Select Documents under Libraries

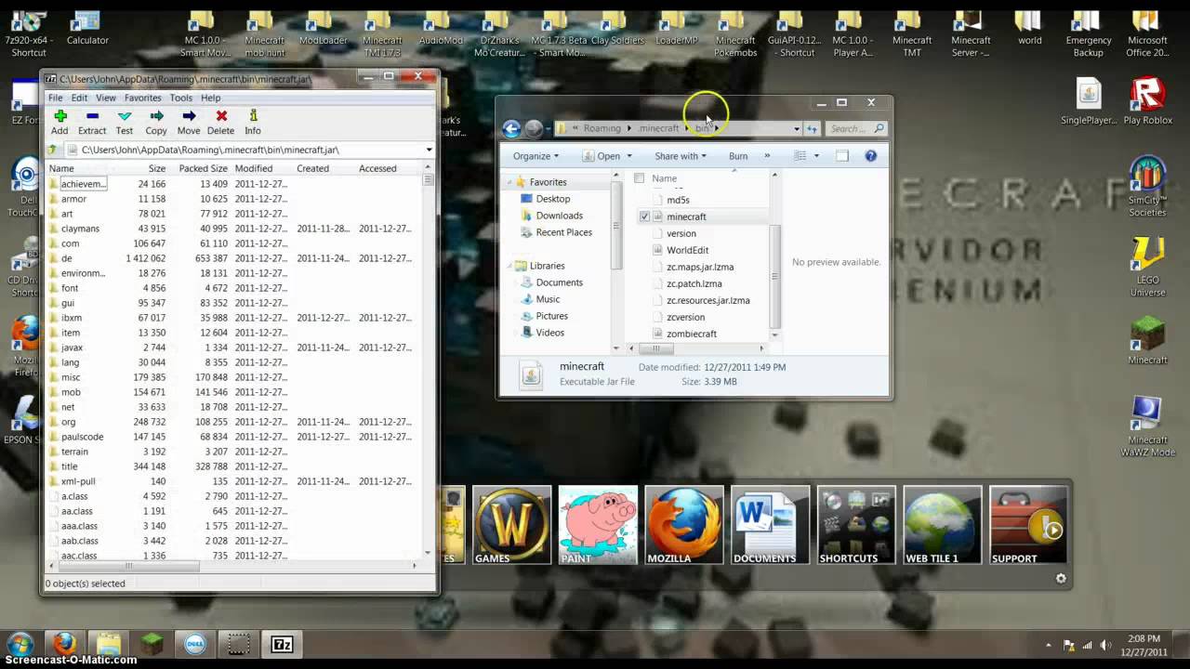[559, 282]
